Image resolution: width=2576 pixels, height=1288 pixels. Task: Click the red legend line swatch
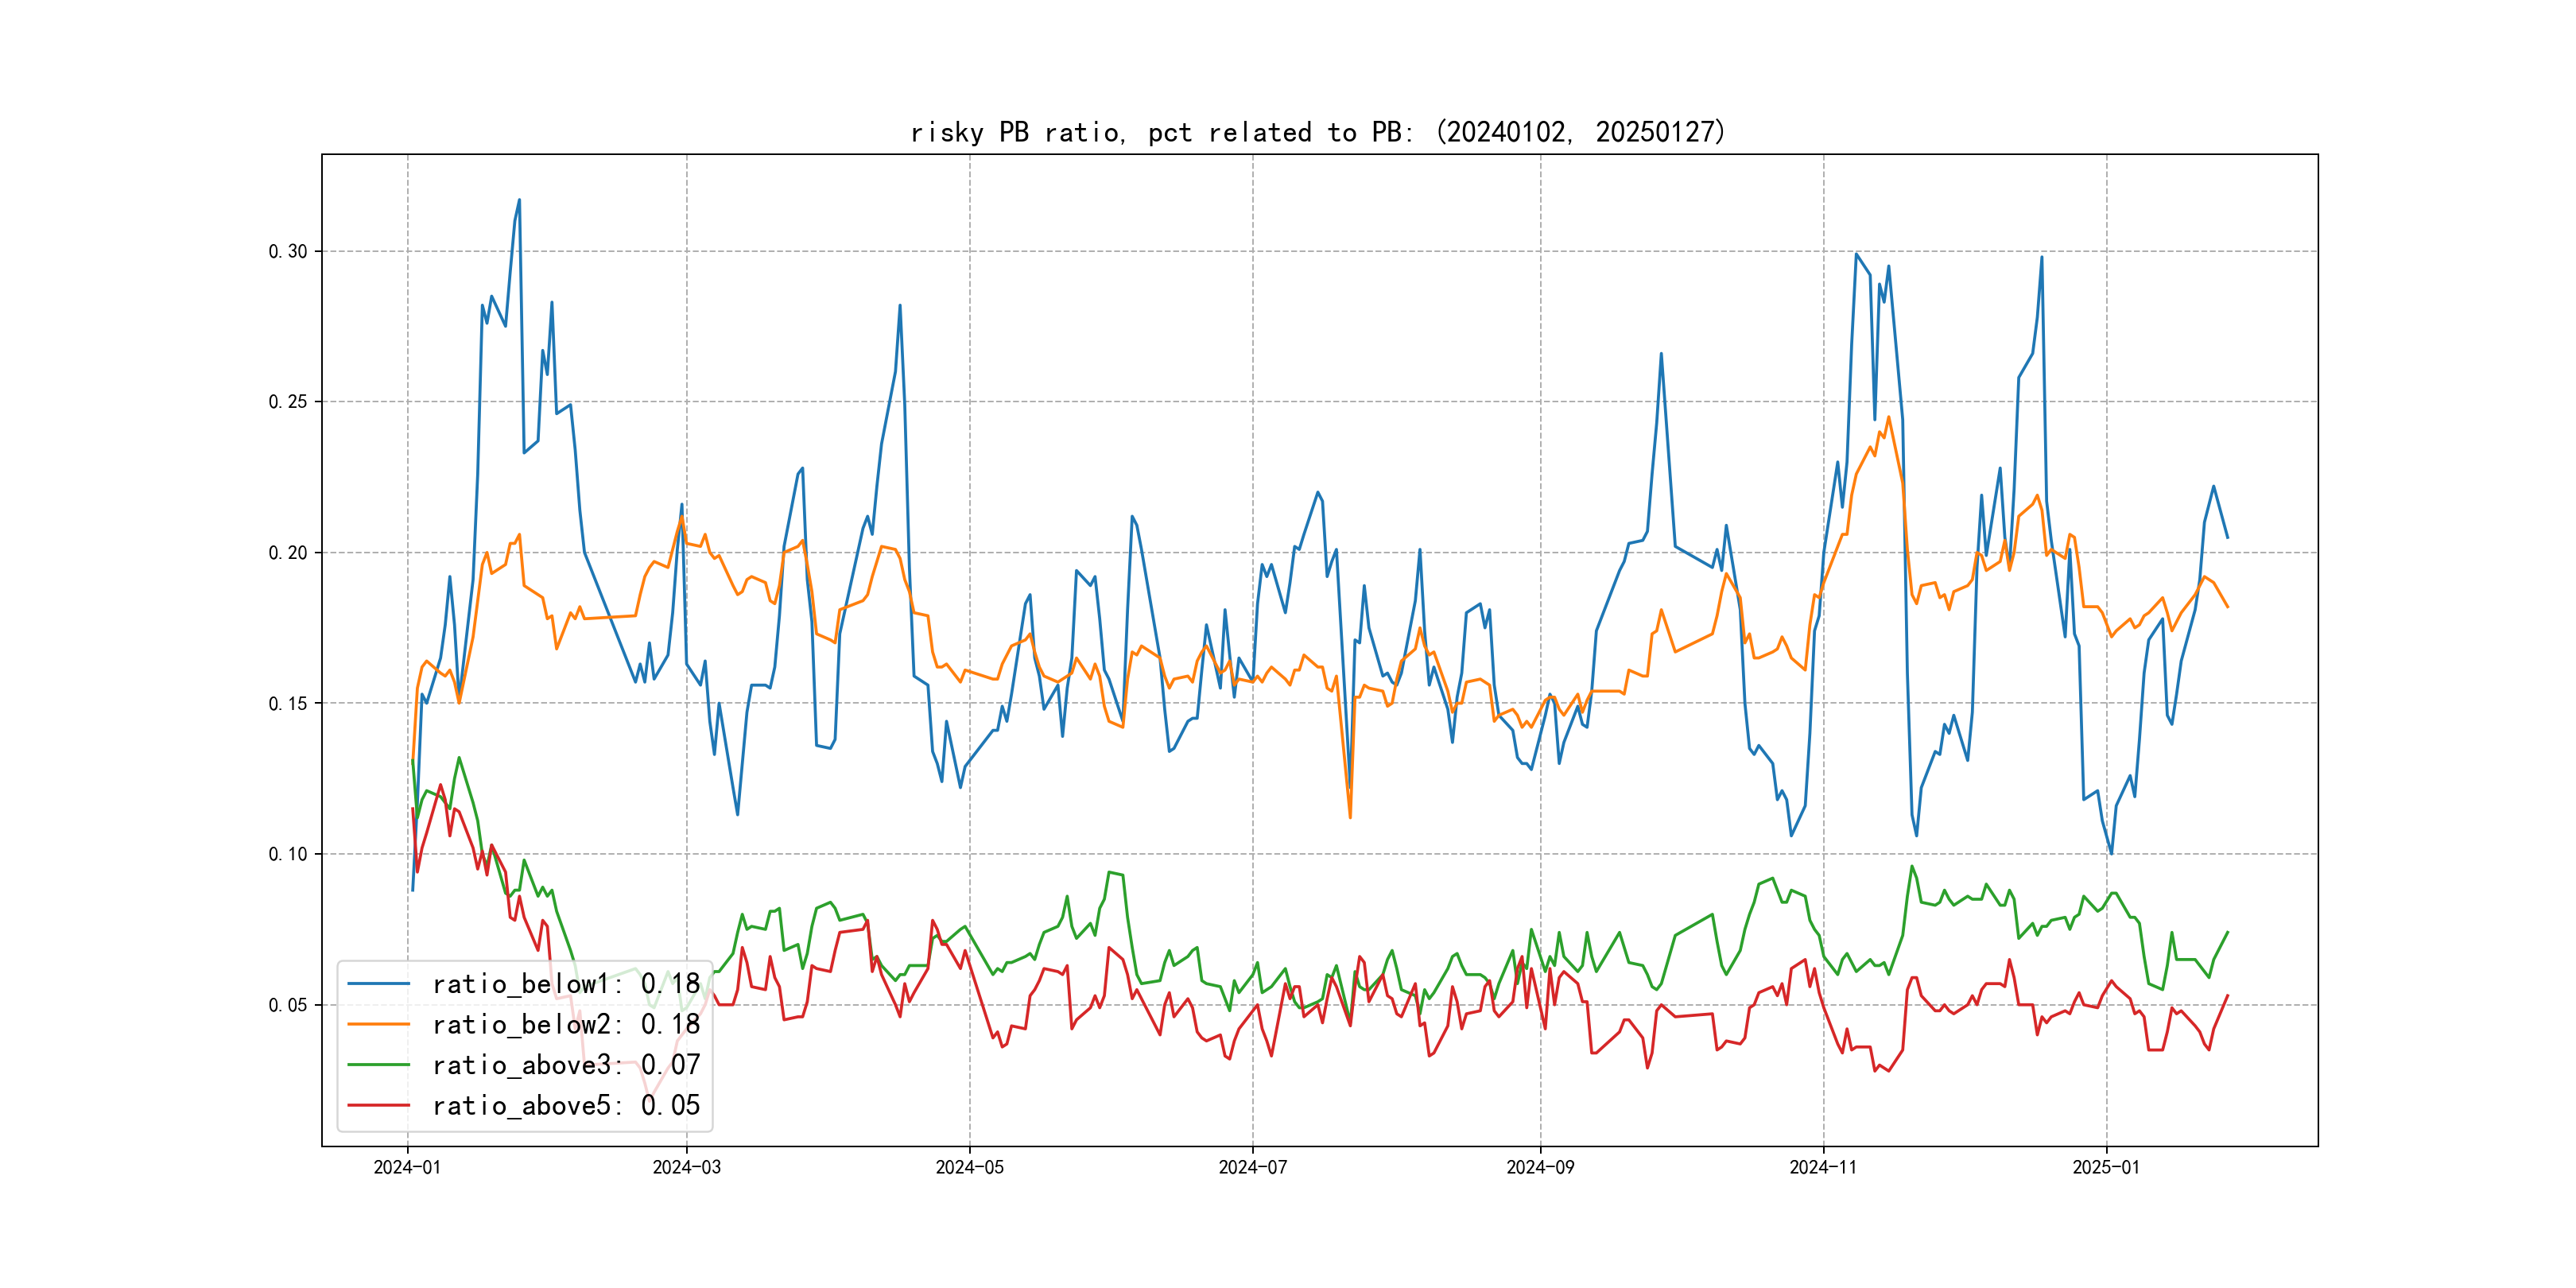point(378,1106)
